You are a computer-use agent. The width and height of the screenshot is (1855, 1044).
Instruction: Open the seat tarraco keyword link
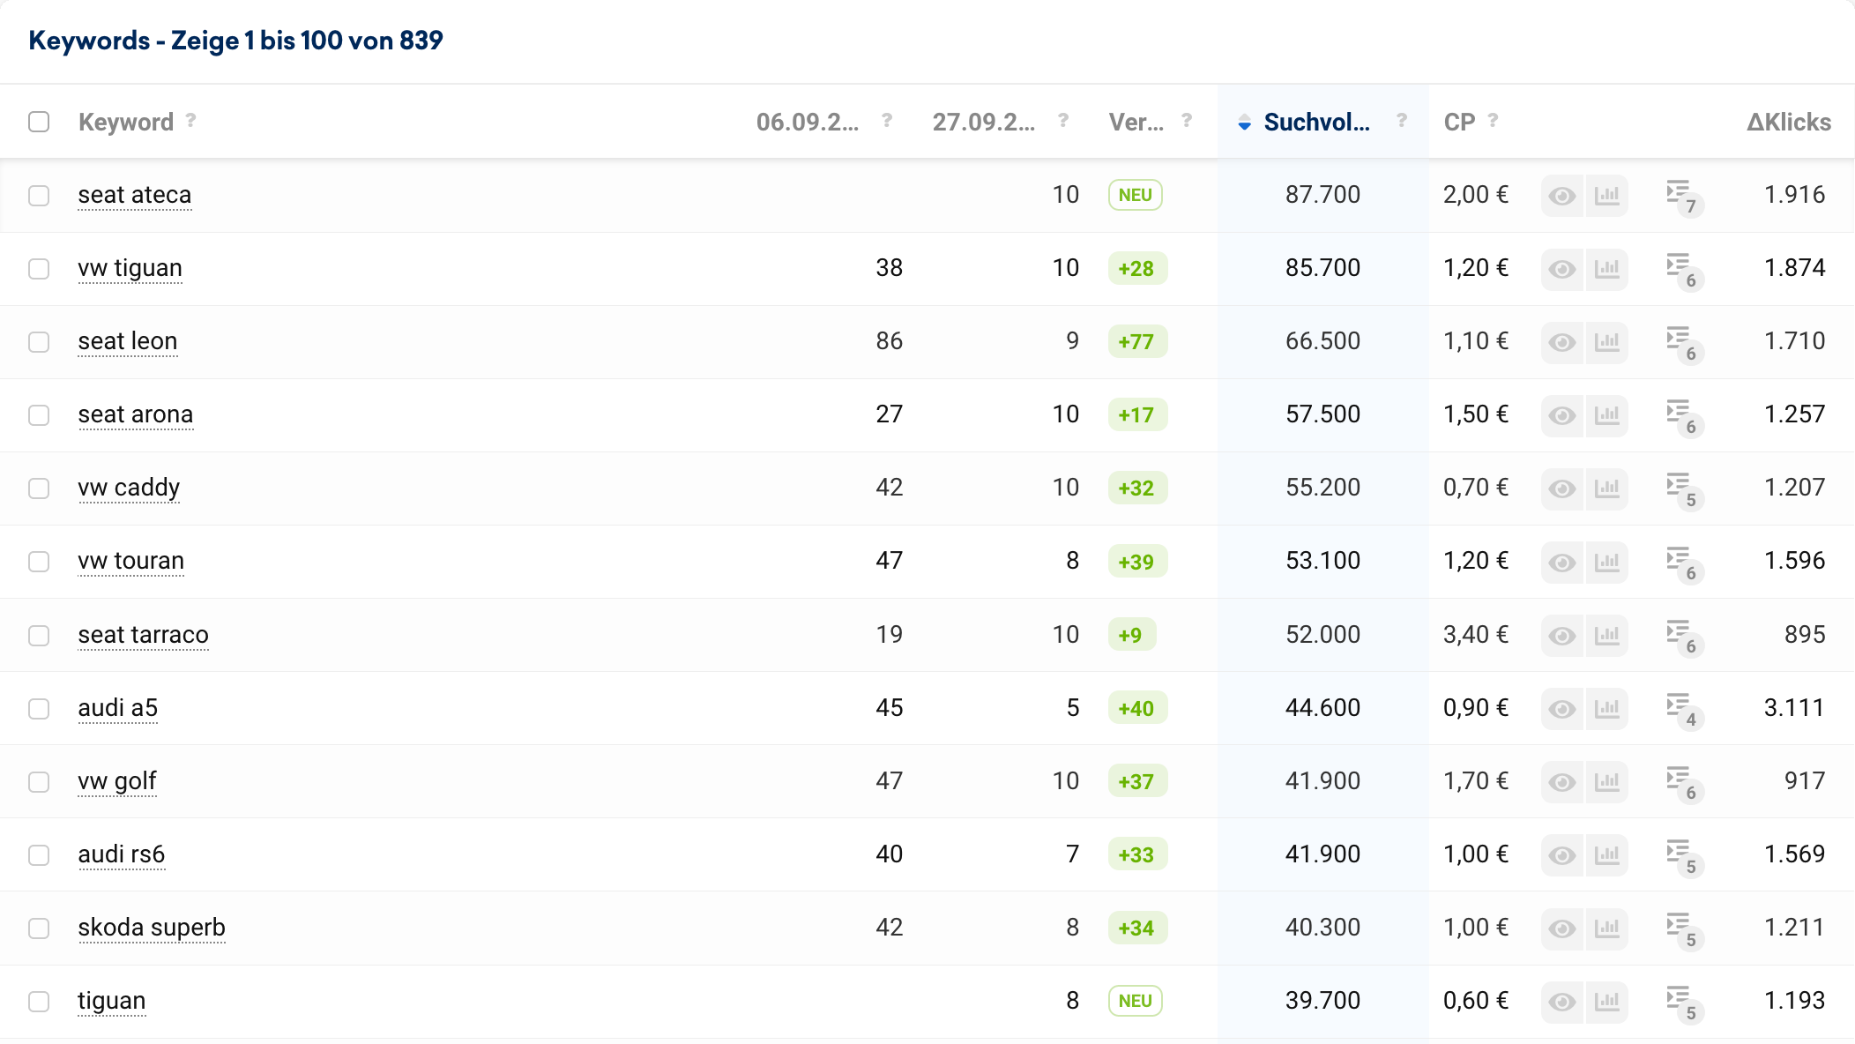click(143, 635)
